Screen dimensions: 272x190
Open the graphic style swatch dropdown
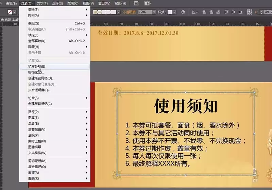click(x=174, y=12)
